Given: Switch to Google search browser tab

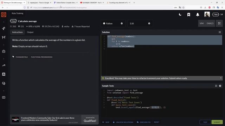Looking at the screenshot, I should coord(39,2).
